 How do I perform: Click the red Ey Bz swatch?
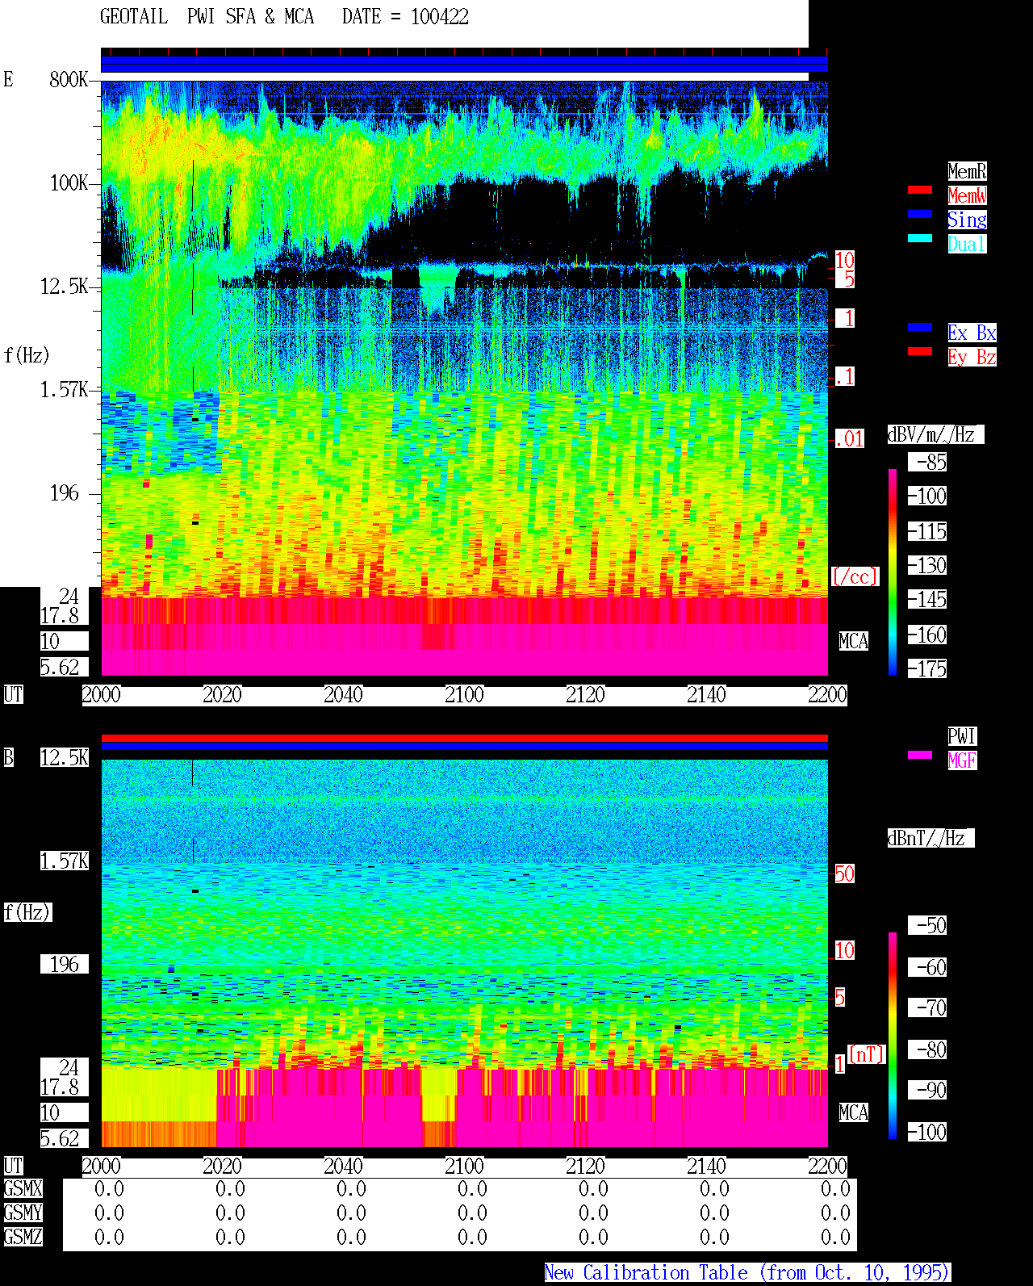(x=920, y=351)
